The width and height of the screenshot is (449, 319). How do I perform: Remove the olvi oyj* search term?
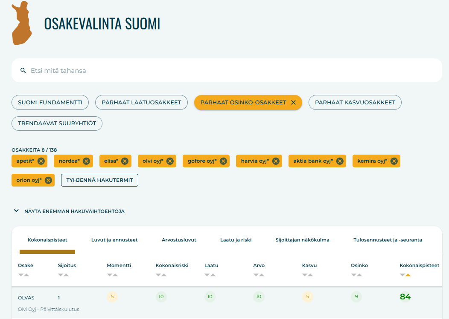coord(170,161)
